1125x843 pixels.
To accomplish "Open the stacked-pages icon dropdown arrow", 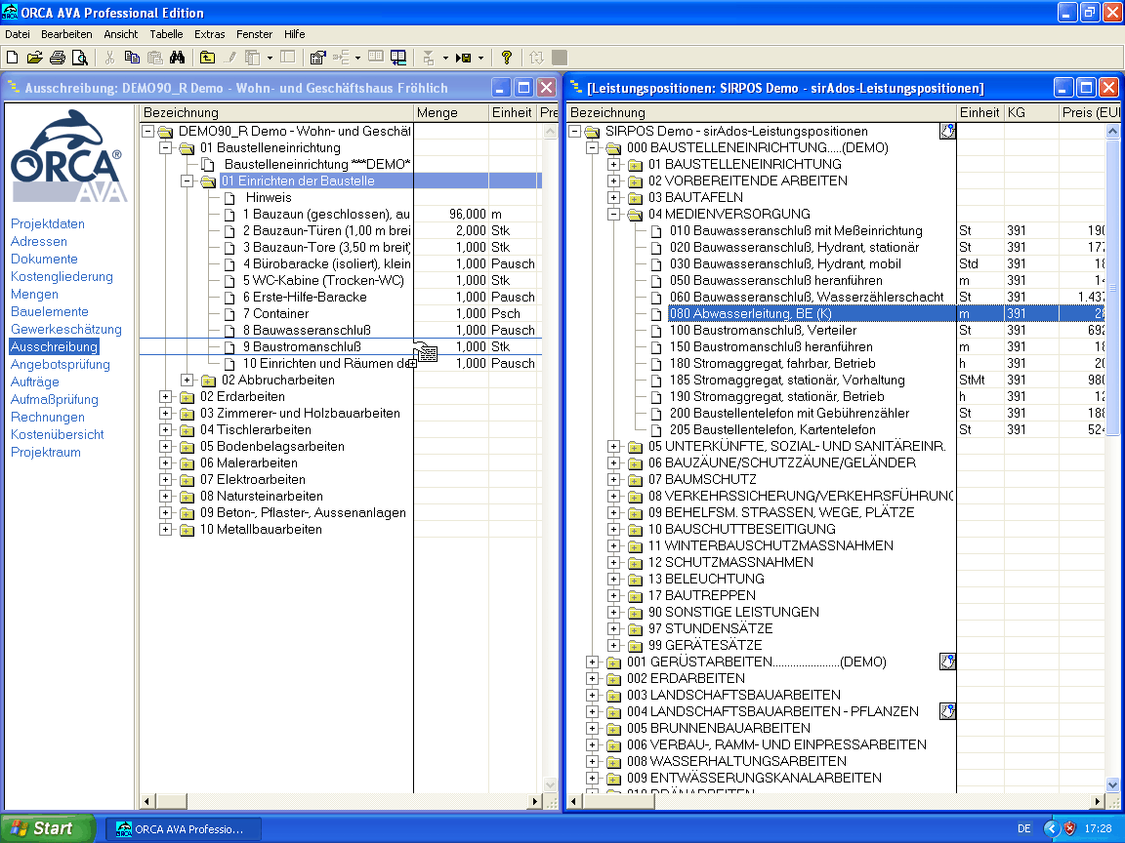I will tap(270, 58).
